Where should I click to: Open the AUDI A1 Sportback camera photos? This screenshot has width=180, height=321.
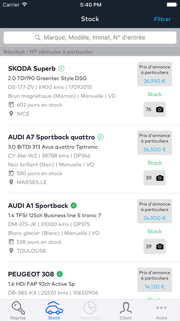coord(155,246)
